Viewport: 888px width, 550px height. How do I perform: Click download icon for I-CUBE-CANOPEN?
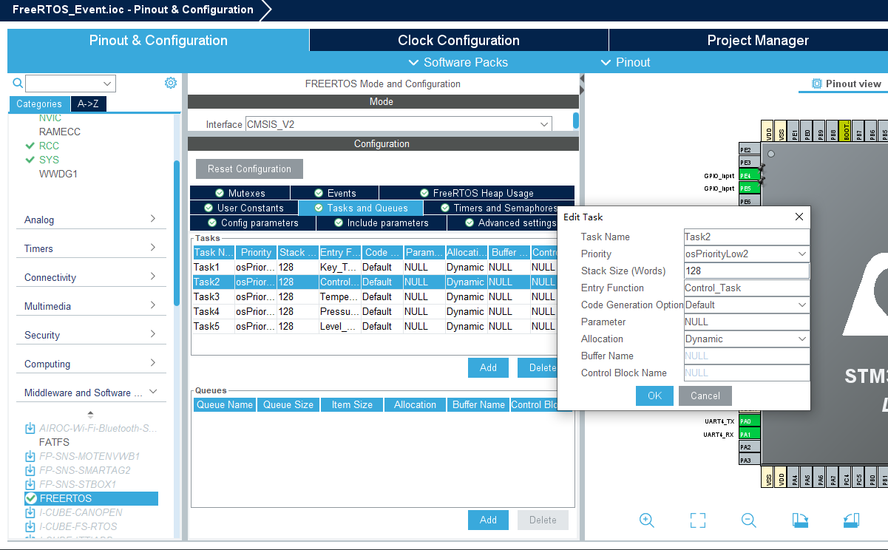30,512
